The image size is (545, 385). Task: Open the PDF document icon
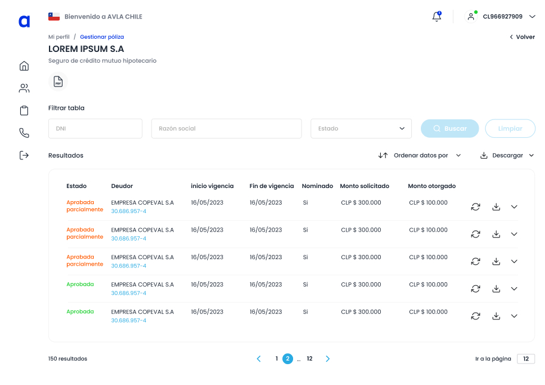point(58,82)
